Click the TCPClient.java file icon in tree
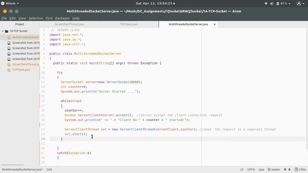308x173 pixels. point(9,70)
